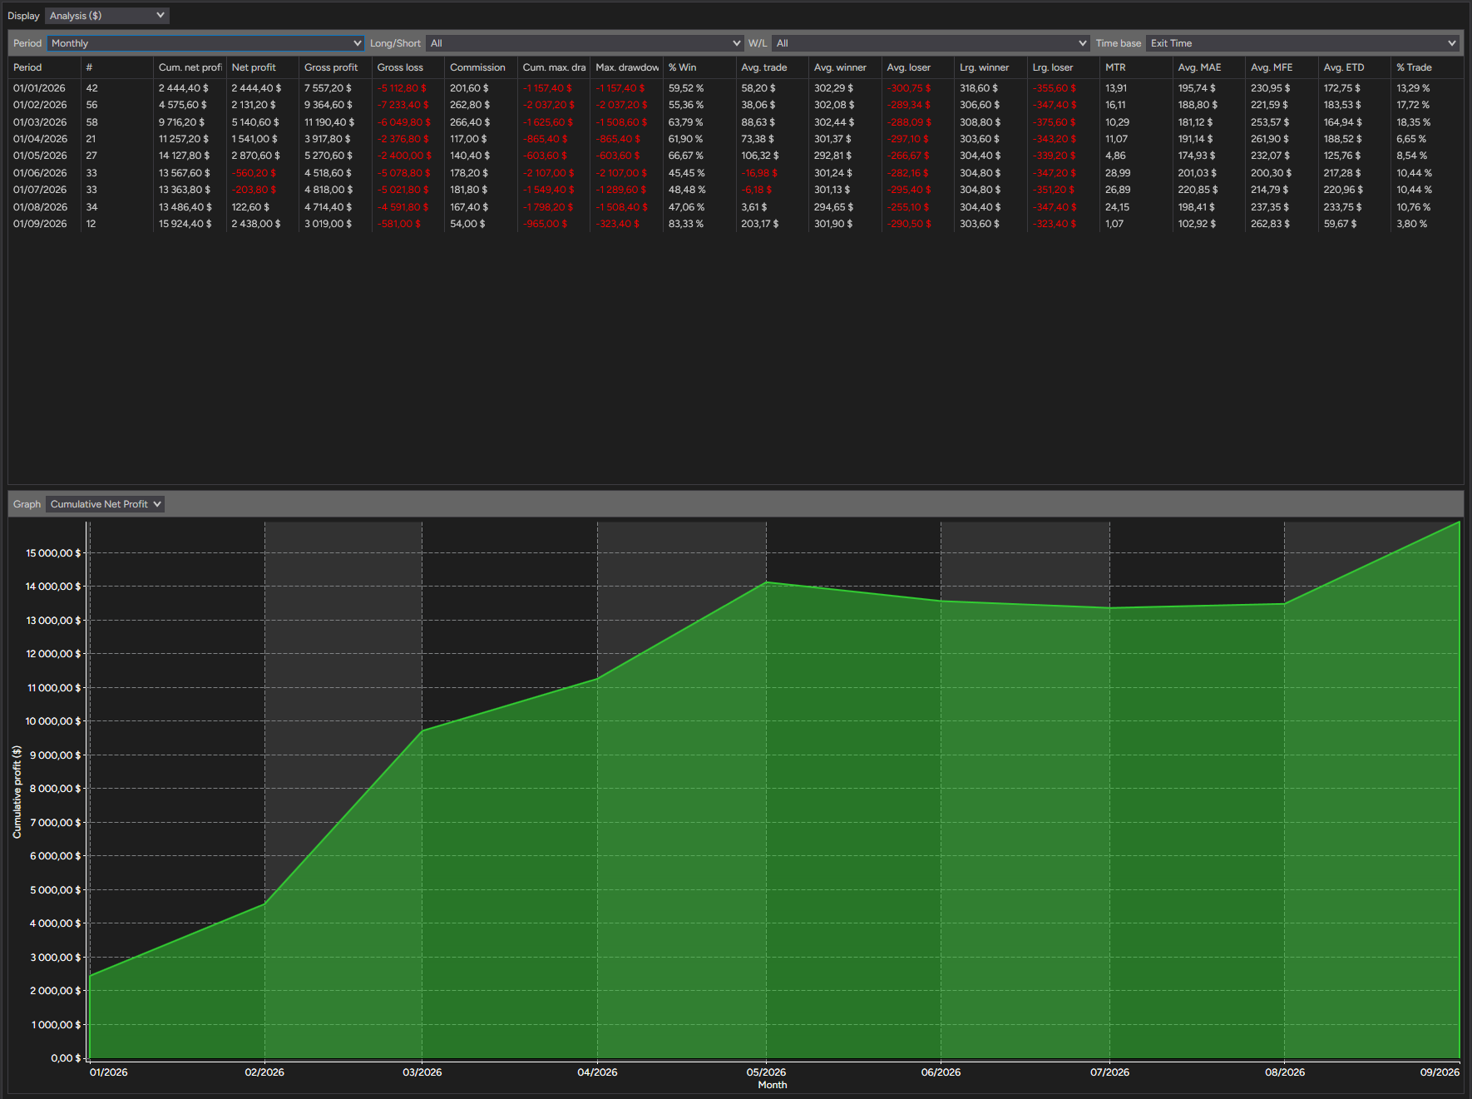
Task: Open the Graph Cumulative Net Profit dropdown
Action: point(105,504)
